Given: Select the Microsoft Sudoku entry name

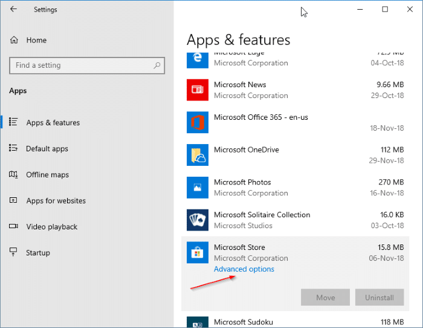Looking at the screenshot, I should tap(244, 322).
